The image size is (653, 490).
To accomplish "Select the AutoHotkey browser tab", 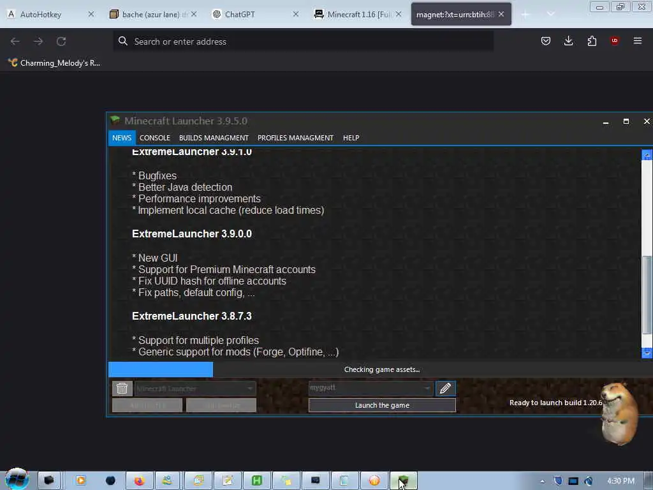I will (x=41, y=15).
